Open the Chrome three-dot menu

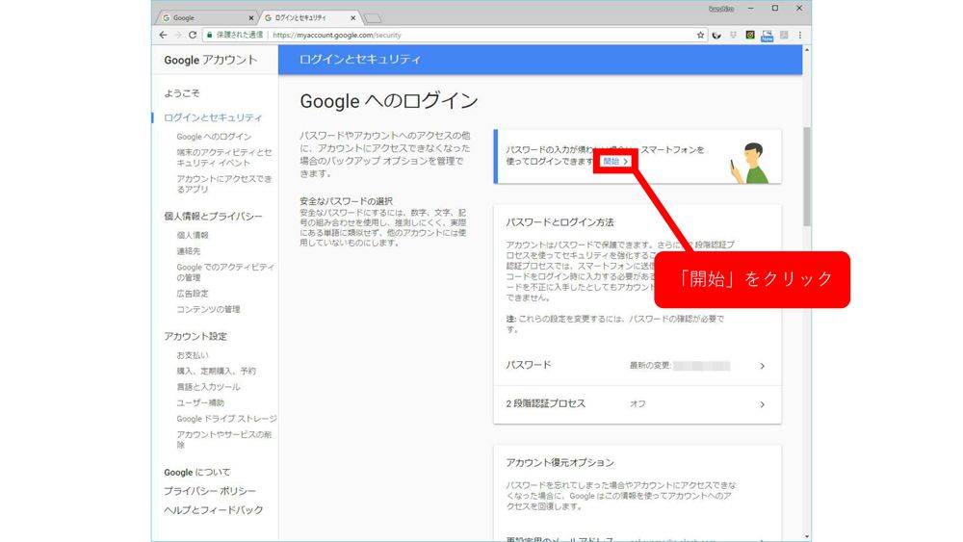tap(799, 35)
